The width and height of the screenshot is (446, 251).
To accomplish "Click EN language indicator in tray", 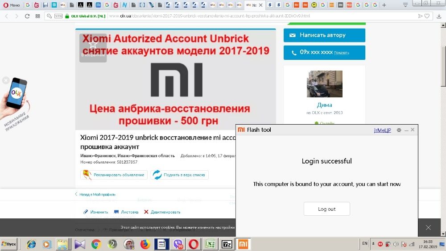I will pos(365,243).
